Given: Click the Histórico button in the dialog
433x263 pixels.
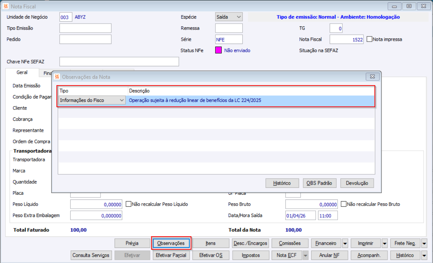Looking at the screenshot, I should pyautogui.click(x=282, y=183).
